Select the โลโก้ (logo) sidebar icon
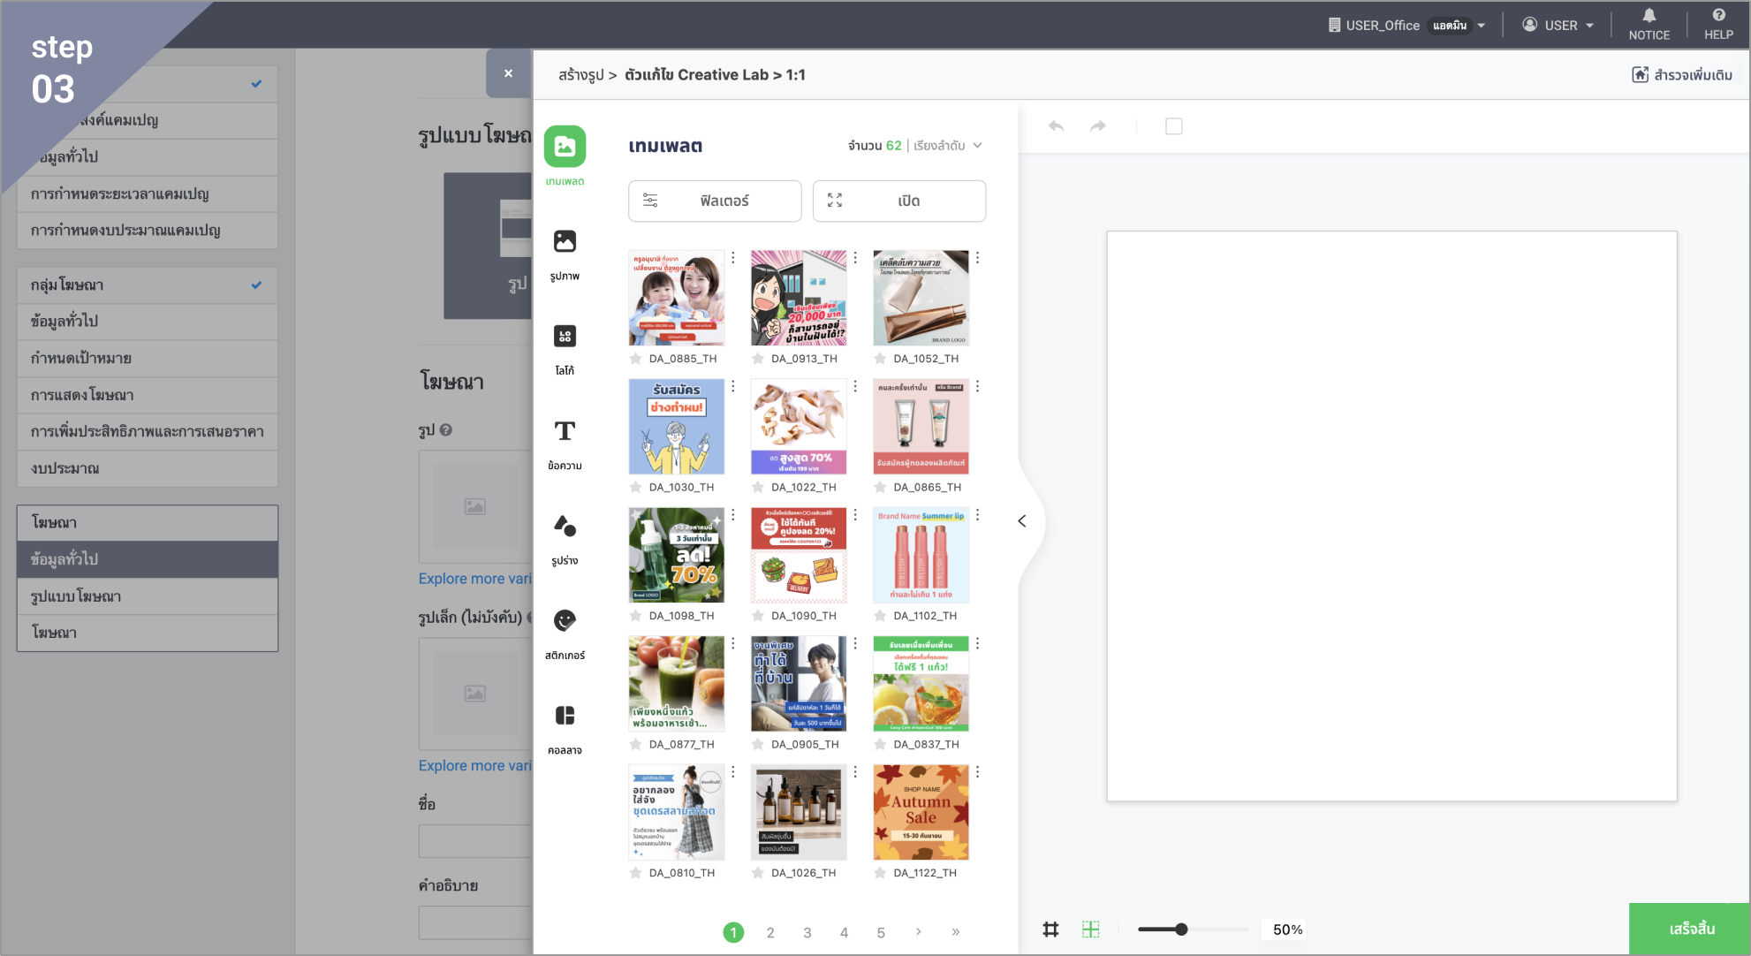 (565, 337)
